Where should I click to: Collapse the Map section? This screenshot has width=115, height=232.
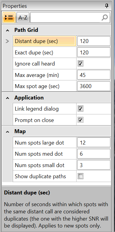[x=8, y=132]
